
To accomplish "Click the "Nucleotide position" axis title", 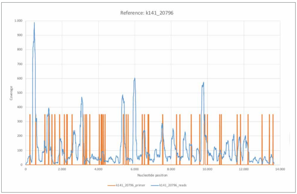I will 153,175.
